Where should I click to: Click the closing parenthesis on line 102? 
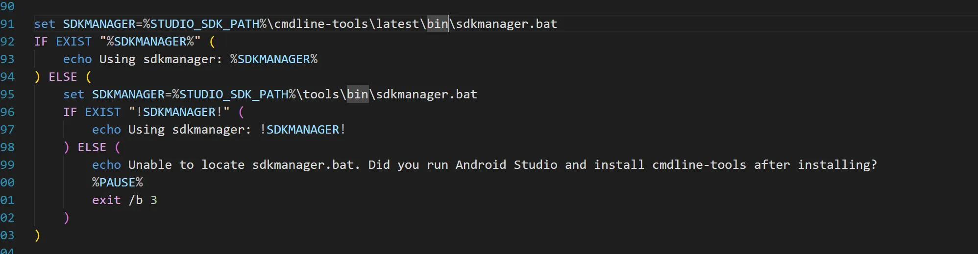pos(67,218)
